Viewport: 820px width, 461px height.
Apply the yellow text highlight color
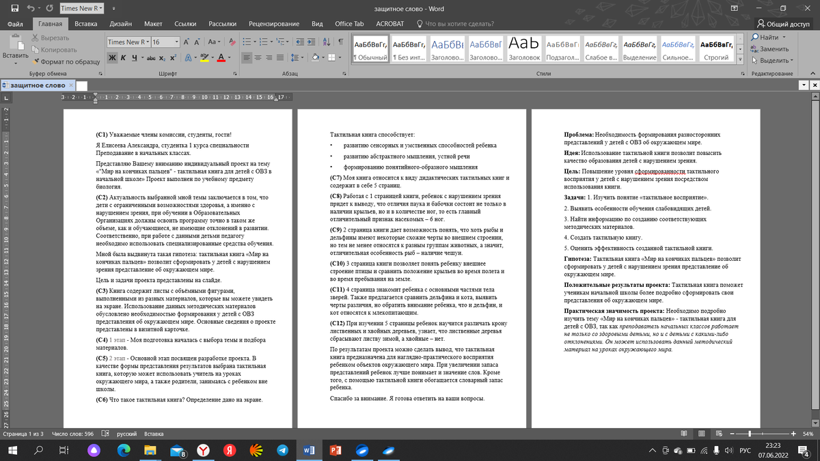(204, 57)
